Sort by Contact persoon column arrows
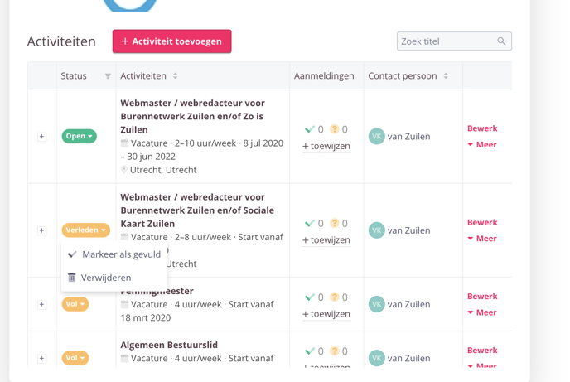570x382 pixels. point(446,76)
